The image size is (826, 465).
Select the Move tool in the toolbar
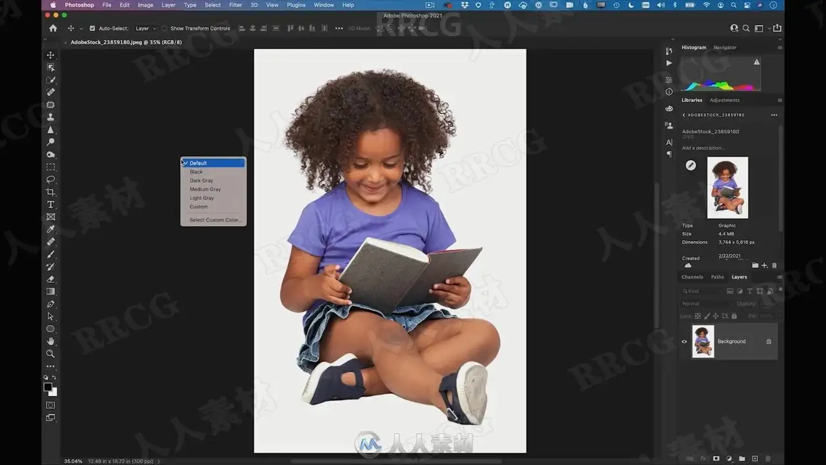[51, 55]
